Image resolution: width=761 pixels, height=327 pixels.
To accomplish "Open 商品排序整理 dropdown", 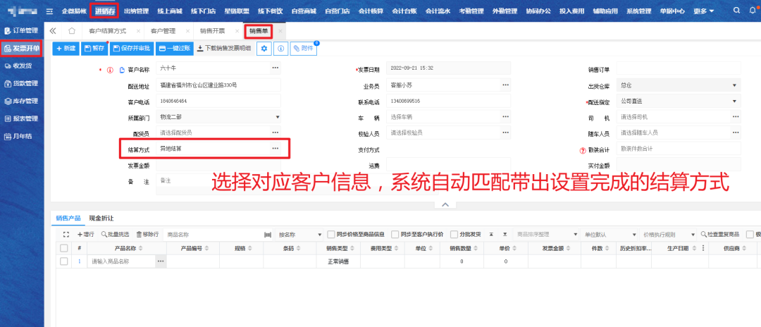I will coord(547,235).
